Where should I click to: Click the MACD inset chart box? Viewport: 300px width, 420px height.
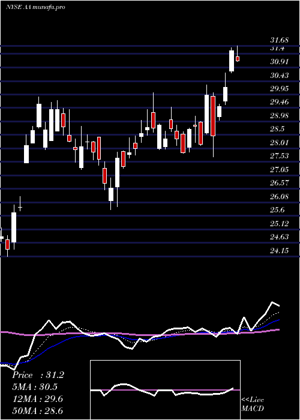165,390
